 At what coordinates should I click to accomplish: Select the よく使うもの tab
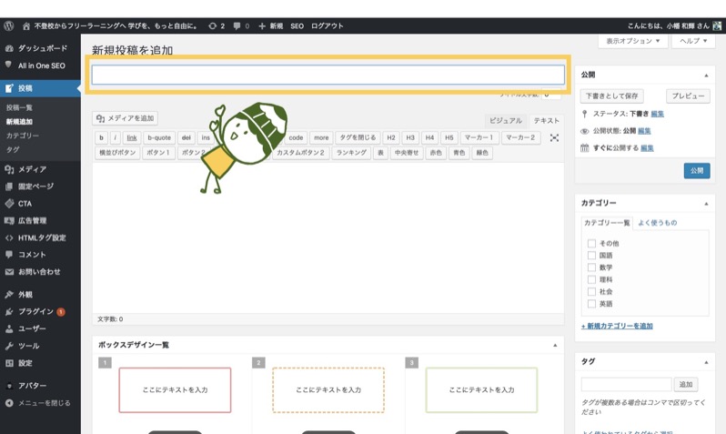658,223
